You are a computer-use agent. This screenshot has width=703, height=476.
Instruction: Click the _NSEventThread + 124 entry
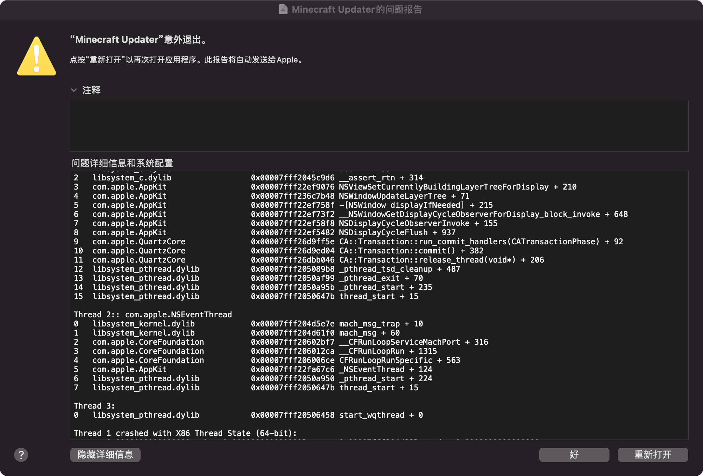(385, 369)
